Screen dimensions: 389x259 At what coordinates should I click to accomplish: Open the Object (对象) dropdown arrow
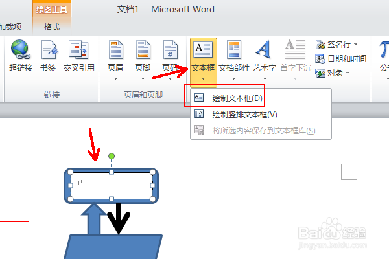tap(348, 73)
